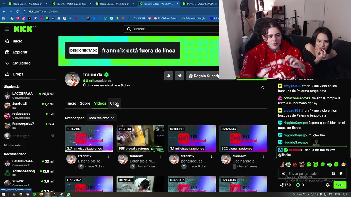The width and height of the screenshot is (351, 197).
Task: Open the WhatsApp bookmark icon
Action: (x=106, y=18)
